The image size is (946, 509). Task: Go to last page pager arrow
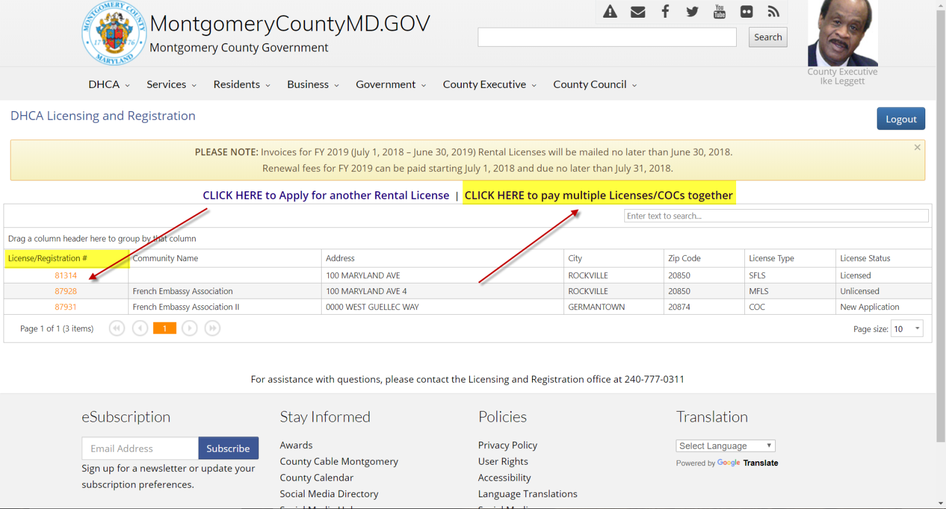pos(212,328)
